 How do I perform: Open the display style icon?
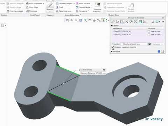coord(85,20)
